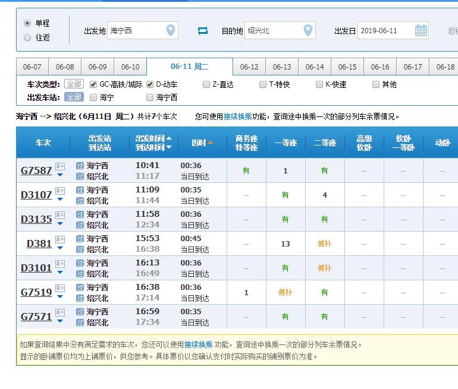
Task: Expand stop details arrow for D3101
Action: (x=60, y=273)
